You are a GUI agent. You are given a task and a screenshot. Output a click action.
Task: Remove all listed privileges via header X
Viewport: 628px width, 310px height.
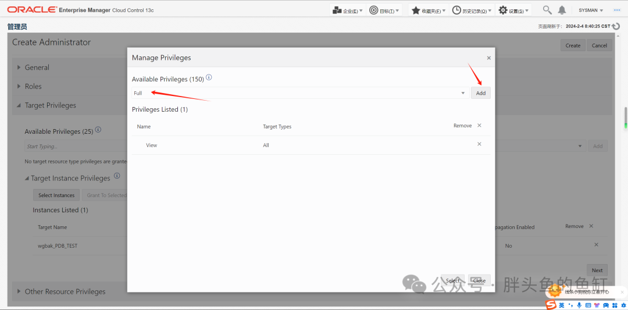tap(479, 126)
